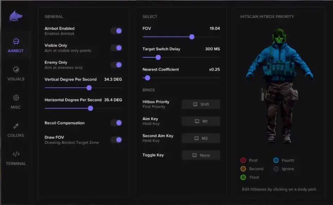Click the 'Edit hitboxes by clicking' hint text

coord(279,189)
